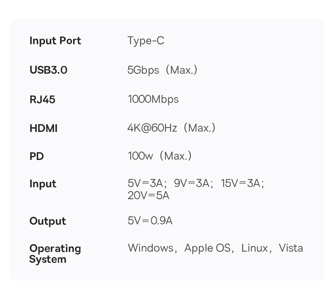The width and height of the screenshot is (335, 307).
Task: Click the "Windows" operating system text
Action: 150,248
